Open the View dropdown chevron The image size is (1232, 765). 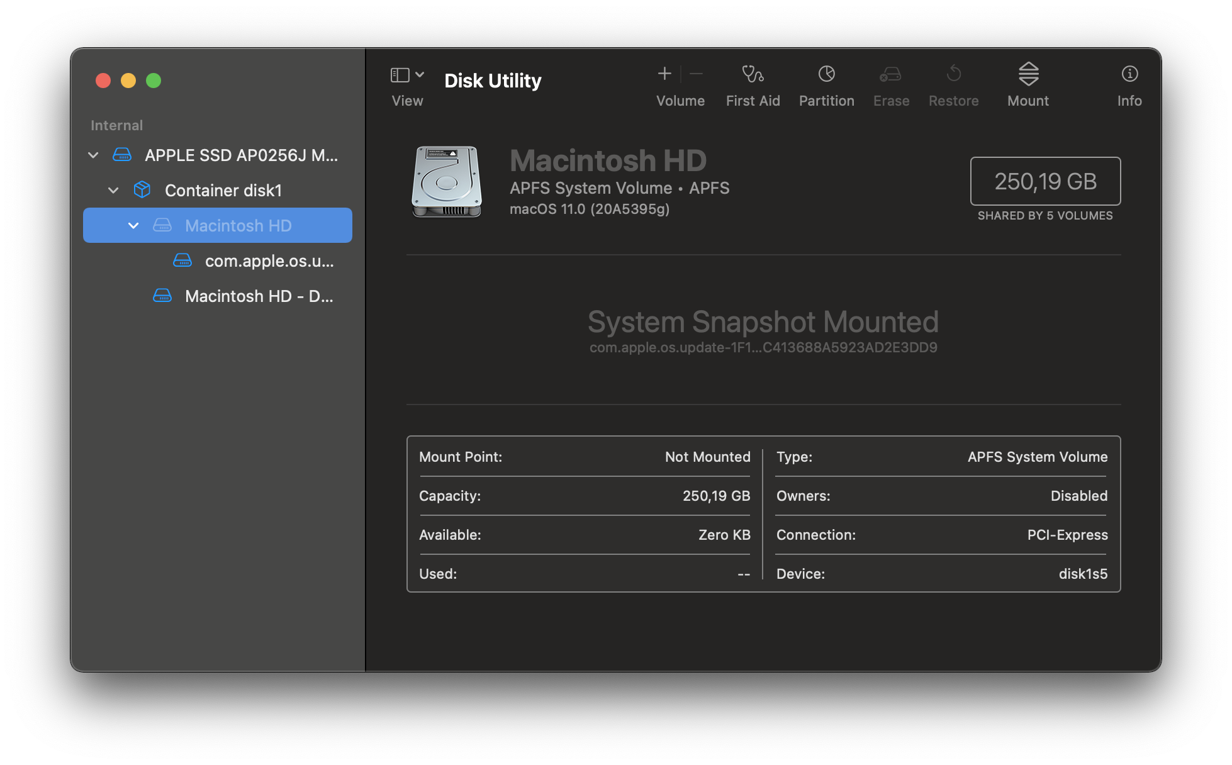[x=420, y=75]
